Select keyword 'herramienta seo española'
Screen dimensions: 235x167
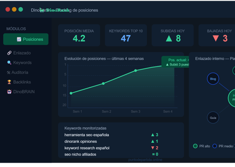(x=87, y=135)
